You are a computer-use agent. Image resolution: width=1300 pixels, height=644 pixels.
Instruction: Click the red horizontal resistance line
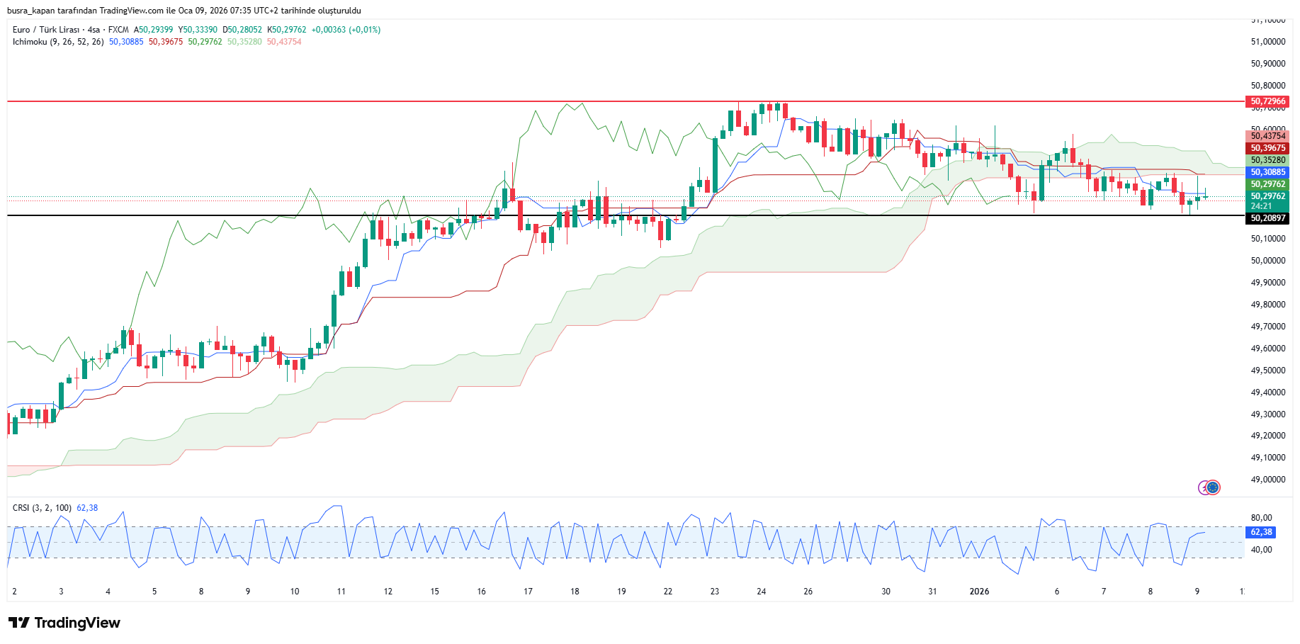click(x=283, y=101)
